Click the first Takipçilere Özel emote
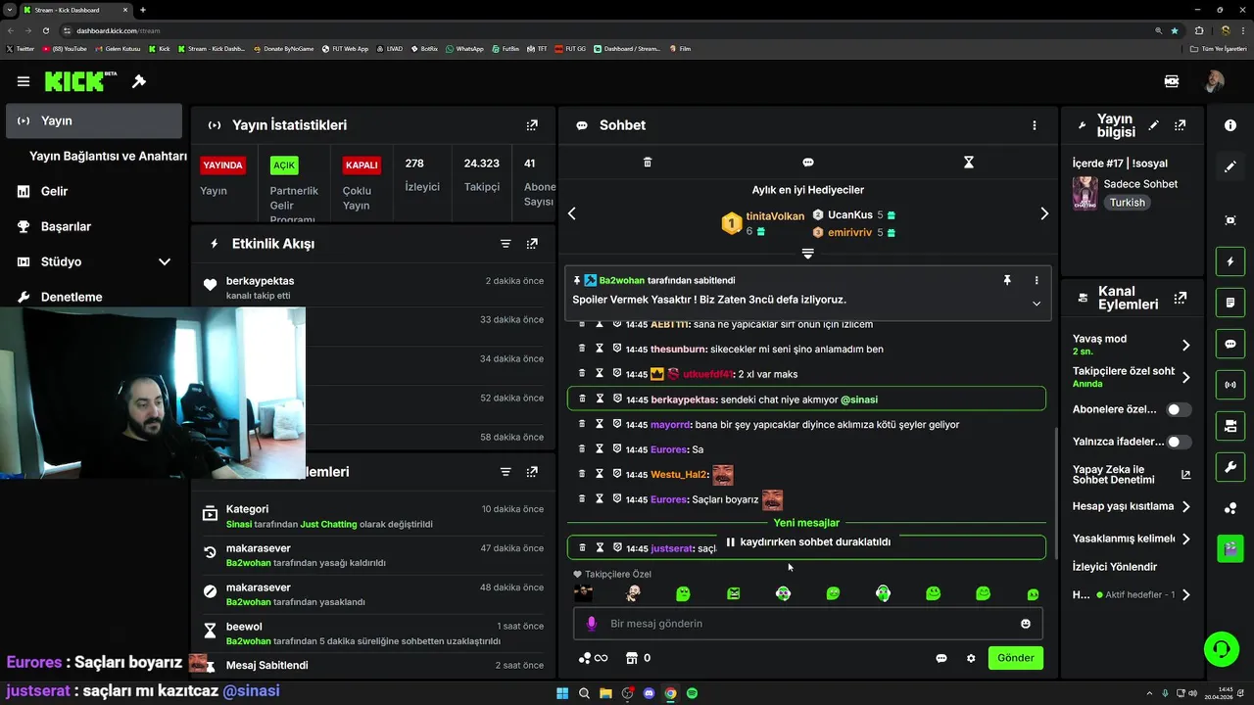 [583, 593]
